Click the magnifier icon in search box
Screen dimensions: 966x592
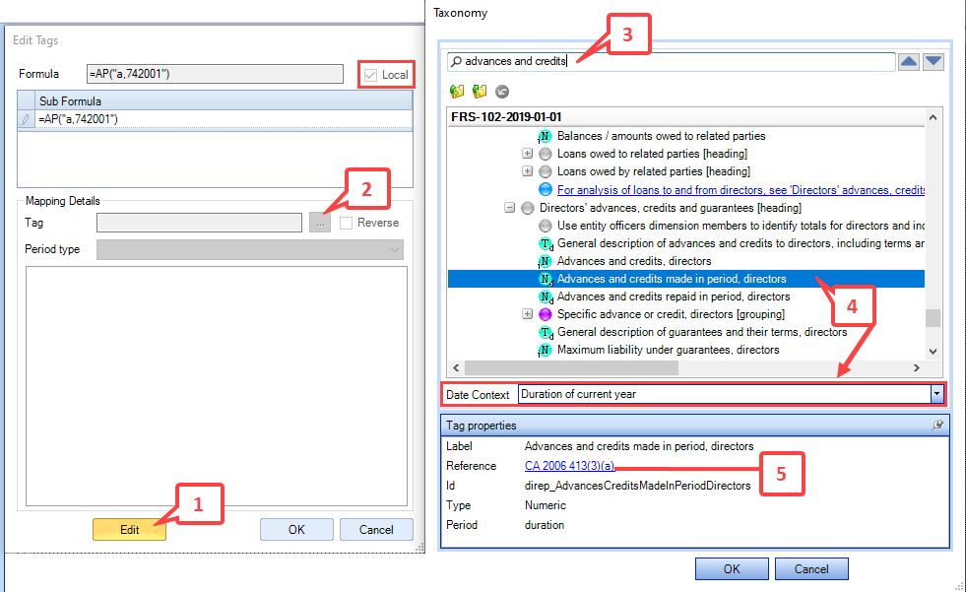pos(456,61)
